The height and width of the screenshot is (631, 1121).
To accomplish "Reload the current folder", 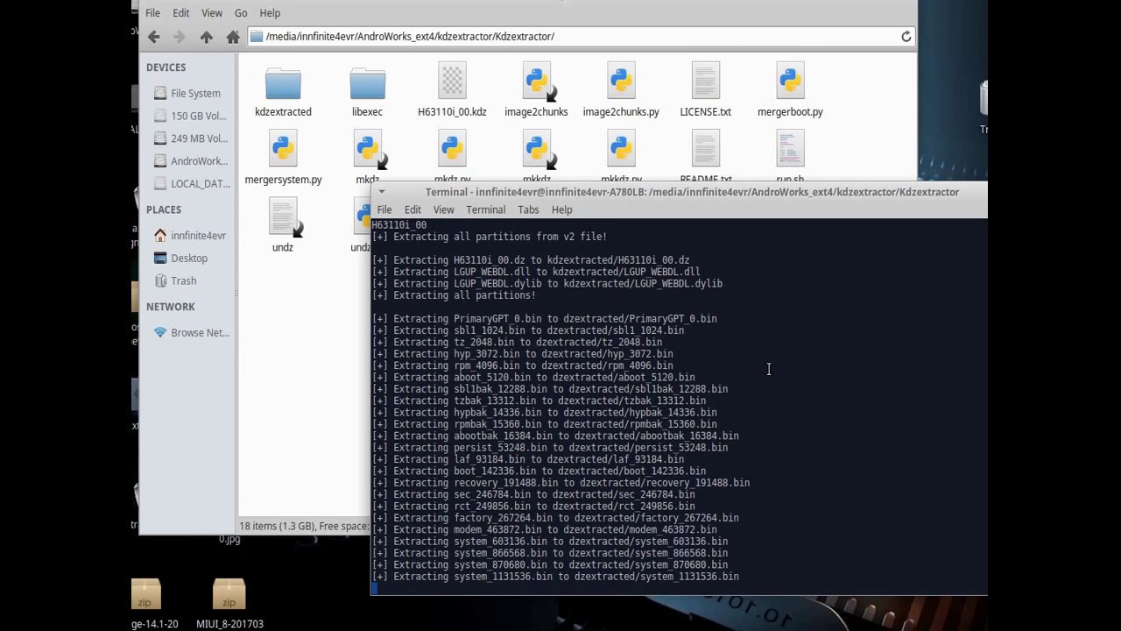I will pos(906,36).
